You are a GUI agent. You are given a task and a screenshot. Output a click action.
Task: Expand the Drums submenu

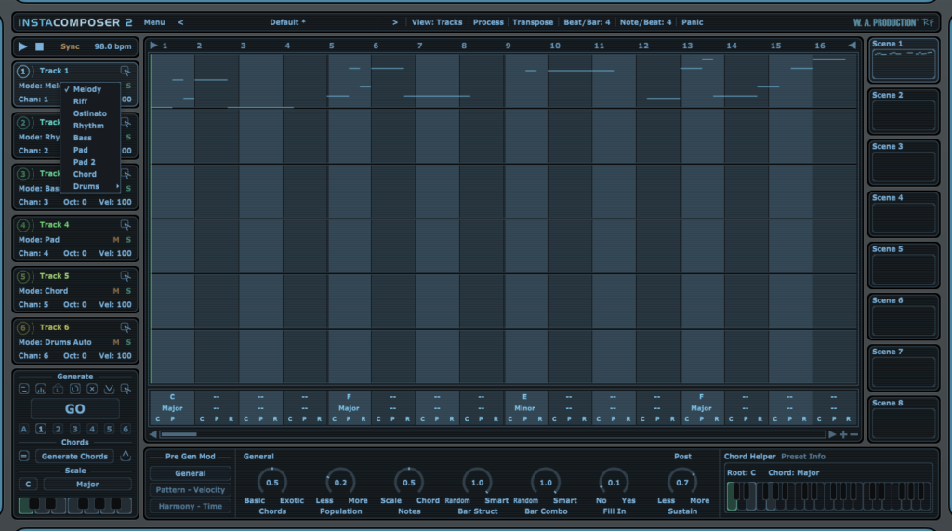(90, 187)
